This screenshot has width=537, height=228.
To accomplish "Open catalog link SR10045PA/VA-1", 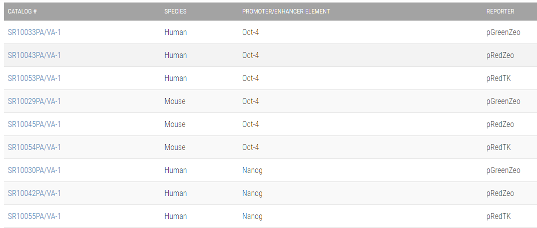I will [x=35, y=124].
